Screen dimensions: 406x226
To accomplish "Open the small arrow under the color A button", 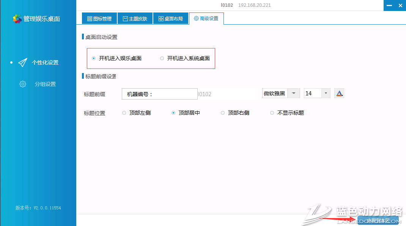I will [342, 95].
